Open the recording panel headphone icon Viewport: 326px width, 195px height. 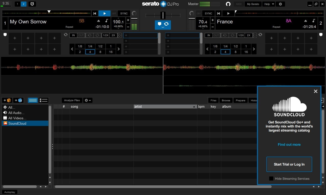(228, 4)
